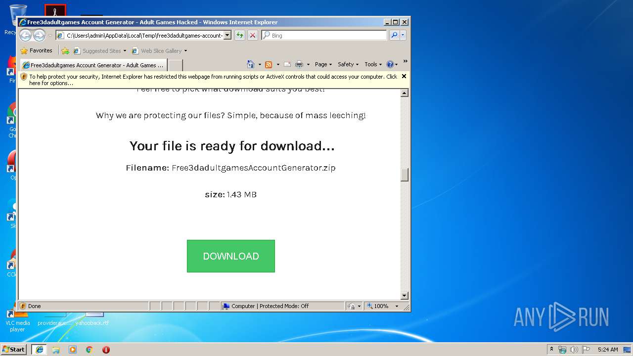
Task: Click the Home page icon
Action: pos(251,64)
